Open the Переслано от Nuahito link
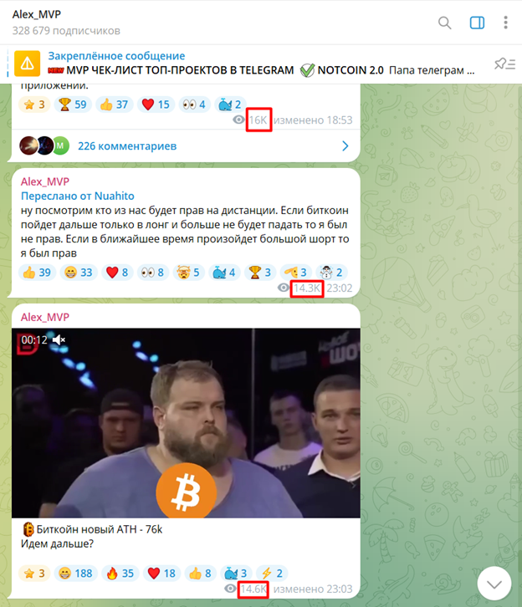The width and height of the screenshot is (522, 607). [78, 196]
